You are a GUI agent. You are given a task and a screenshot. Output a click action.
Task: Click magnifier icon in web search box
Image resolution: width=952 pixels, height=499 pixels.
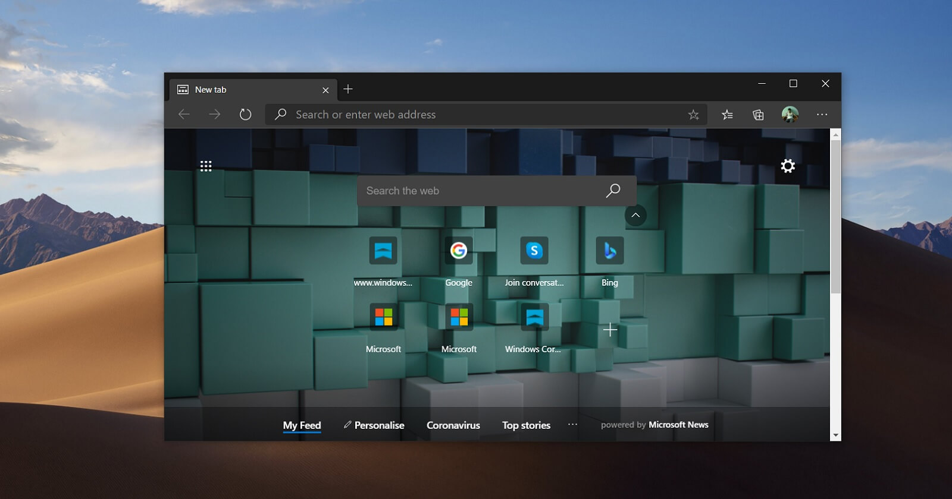click(613, 191)
